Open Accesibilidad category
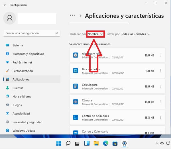The width and height of the screenshot is (171, 149). 32,113
